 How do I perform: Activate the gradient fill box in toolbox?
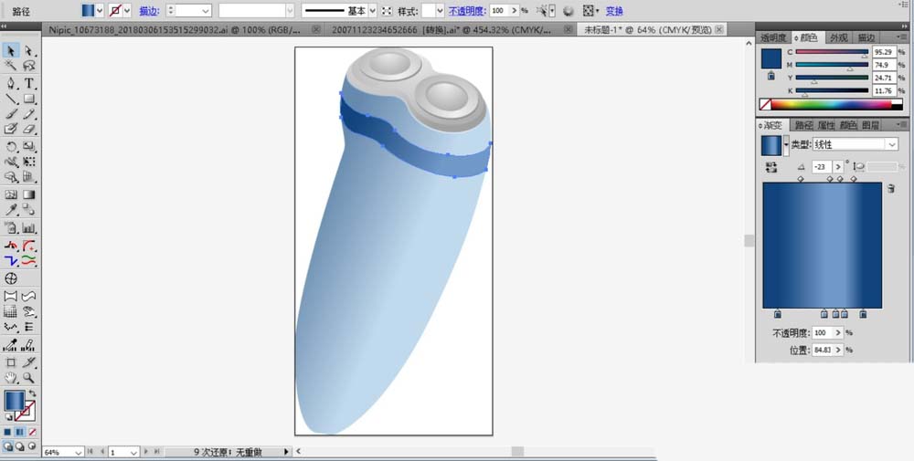[14, 401]
